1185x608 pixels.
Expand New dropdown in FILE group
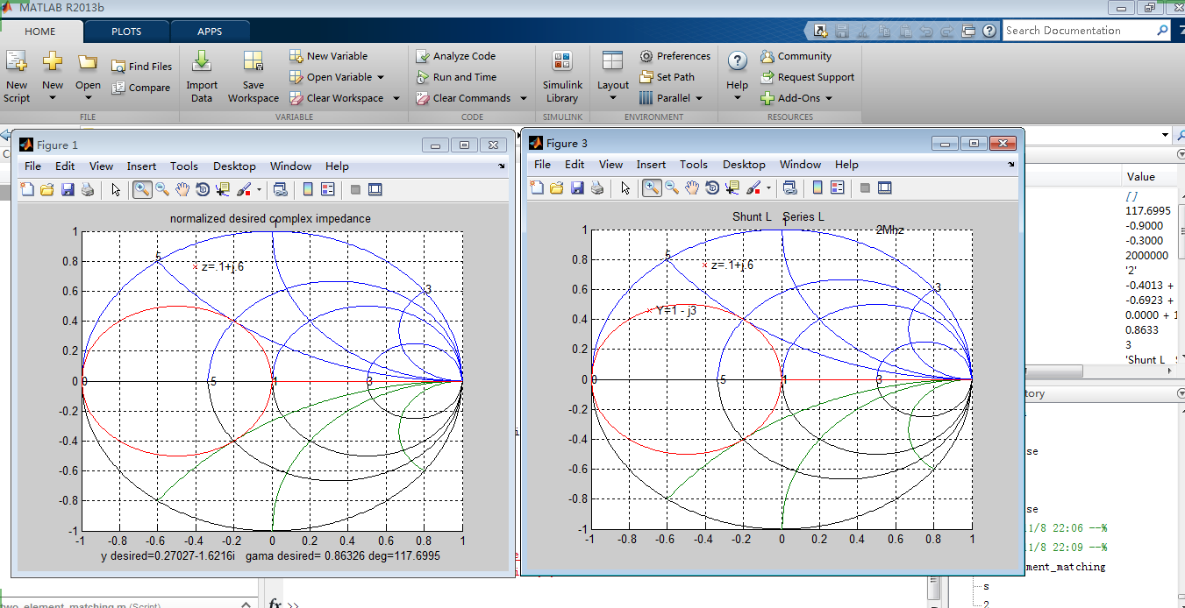tap(53, 97)
